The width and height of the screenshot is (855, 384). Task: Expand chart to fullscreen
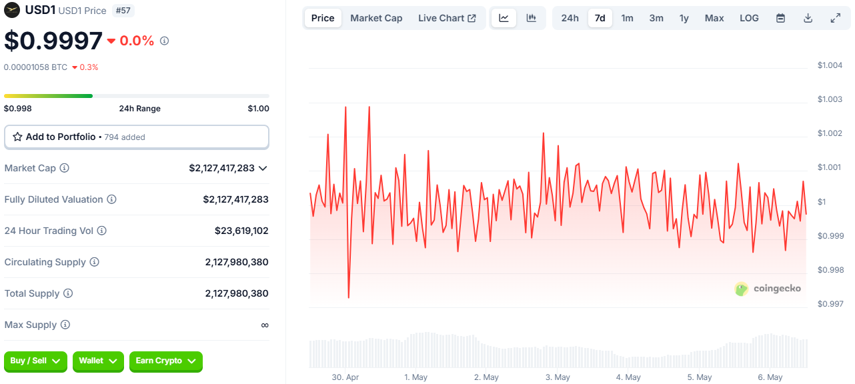[835, 18]
